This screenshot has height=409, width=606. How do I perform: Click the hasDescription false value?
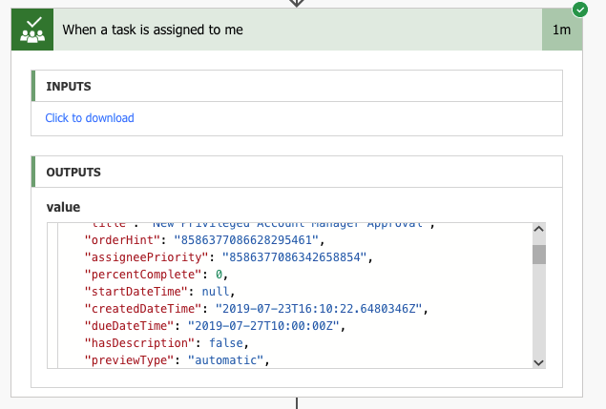(226, 343)
